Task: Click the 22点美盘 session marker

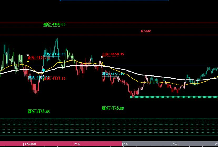Action: click(x=29, y=144)
